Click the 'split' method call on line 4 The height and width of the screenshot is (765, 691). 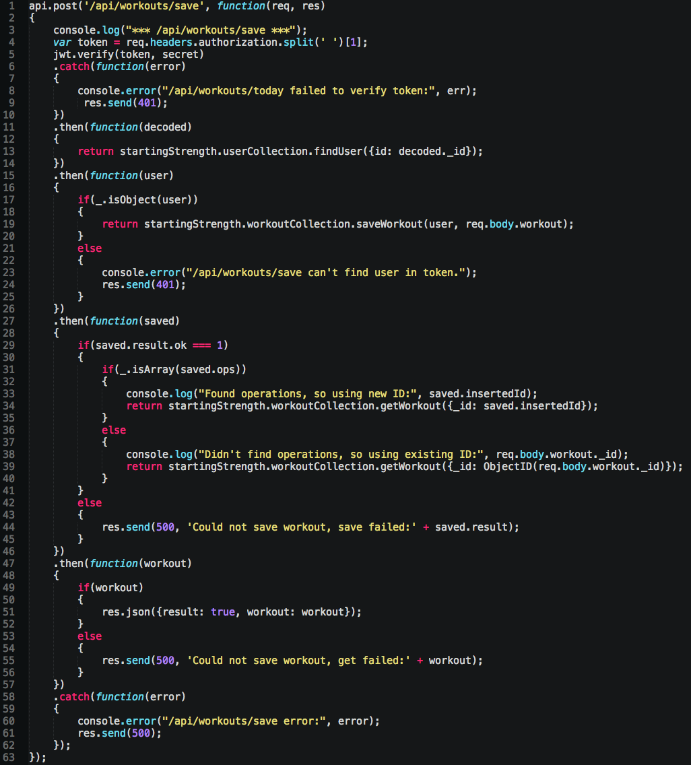[298, 42]
